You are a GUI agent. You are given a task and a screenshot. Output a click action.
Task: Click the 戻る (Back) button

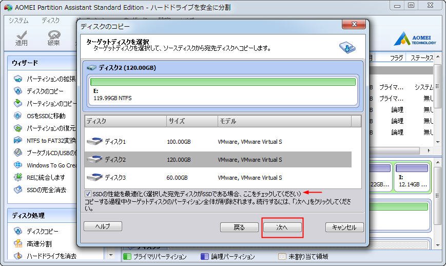(239, 227)
